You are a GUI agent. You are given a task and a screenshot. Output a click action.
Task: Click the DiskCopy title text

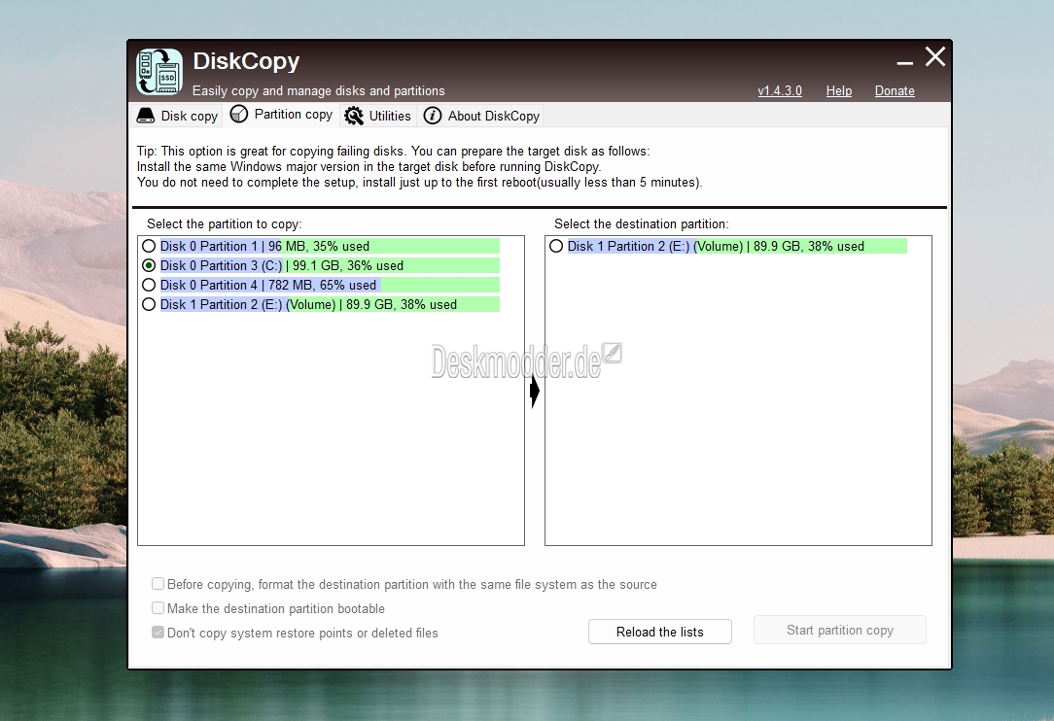click(x=246, y=61)
